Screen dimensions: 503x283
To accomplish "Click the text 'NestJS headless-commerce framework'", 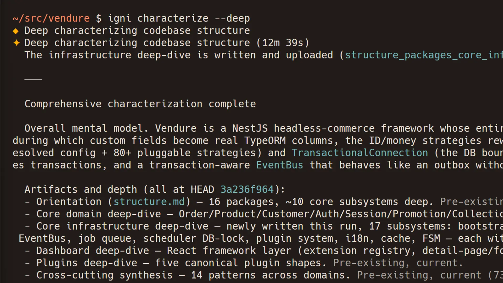I will [333, 128].
